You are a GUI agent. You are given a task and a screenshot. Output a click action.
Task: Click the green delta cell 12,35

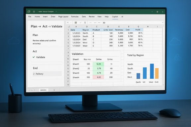click(98, 64)
